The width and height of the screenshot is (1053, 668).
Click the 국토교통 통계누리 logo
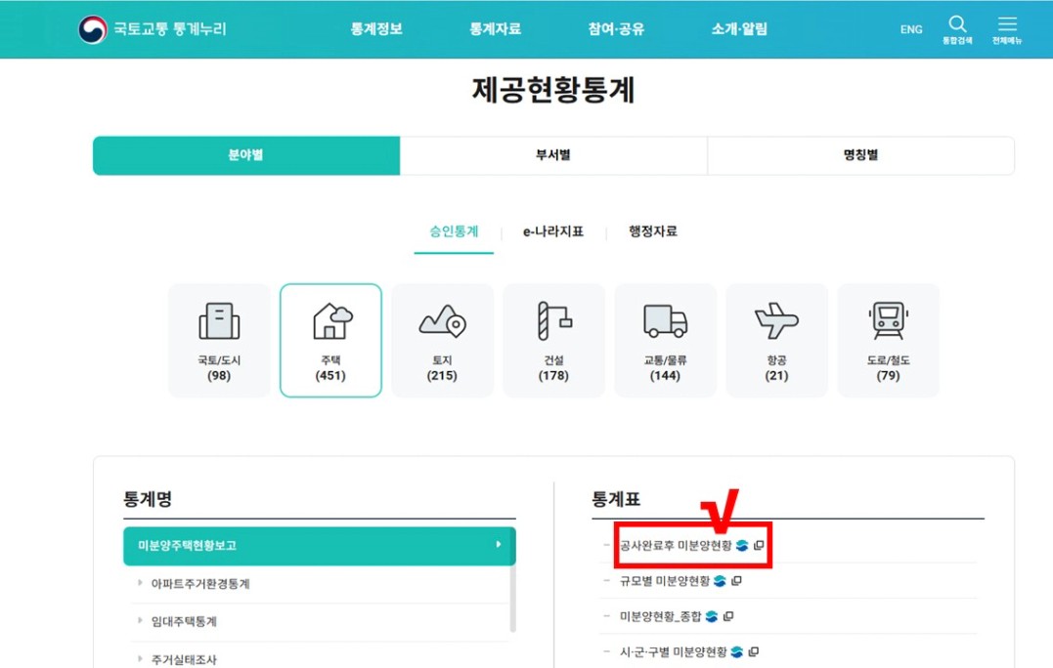pos(153,29)
